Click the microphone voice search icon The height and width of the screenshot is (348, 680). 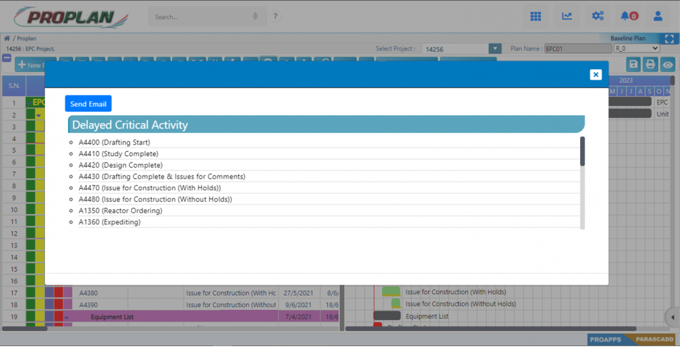point(256,16)
